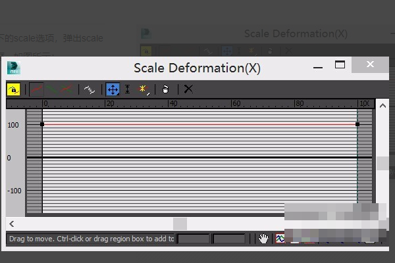Click the background window Scale Deformation(X) title
The width and height of the screenshot is (395, 263).
click(x=296, y=34)
